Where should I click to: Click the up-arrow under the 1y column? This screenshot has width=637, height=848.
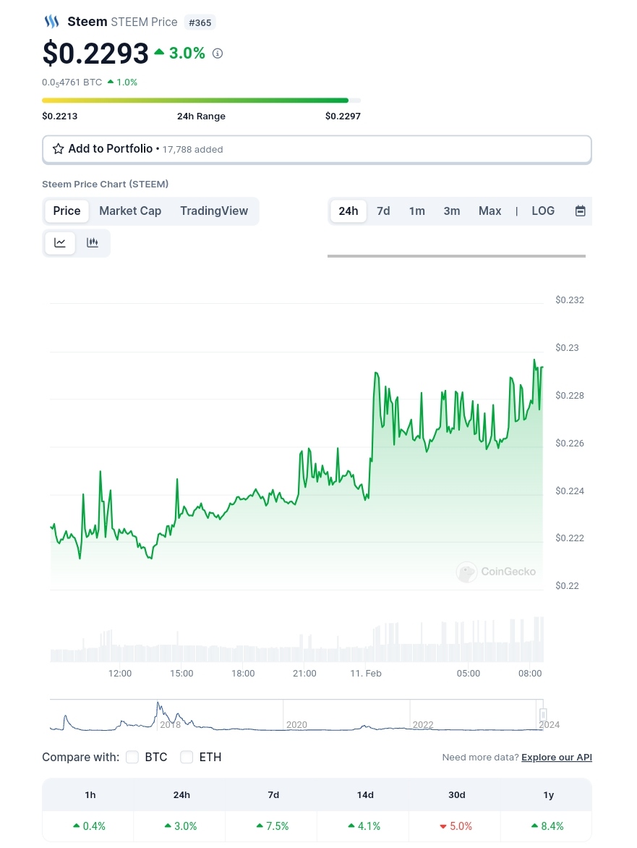point(535,826)
